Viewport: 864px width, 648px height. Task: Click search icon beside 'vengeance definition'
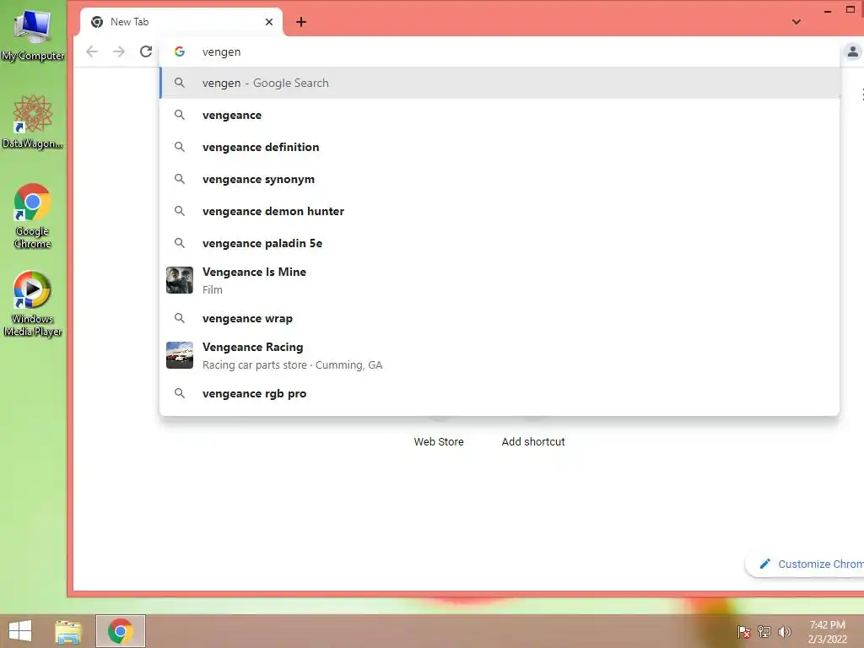(x=180, y=147)
